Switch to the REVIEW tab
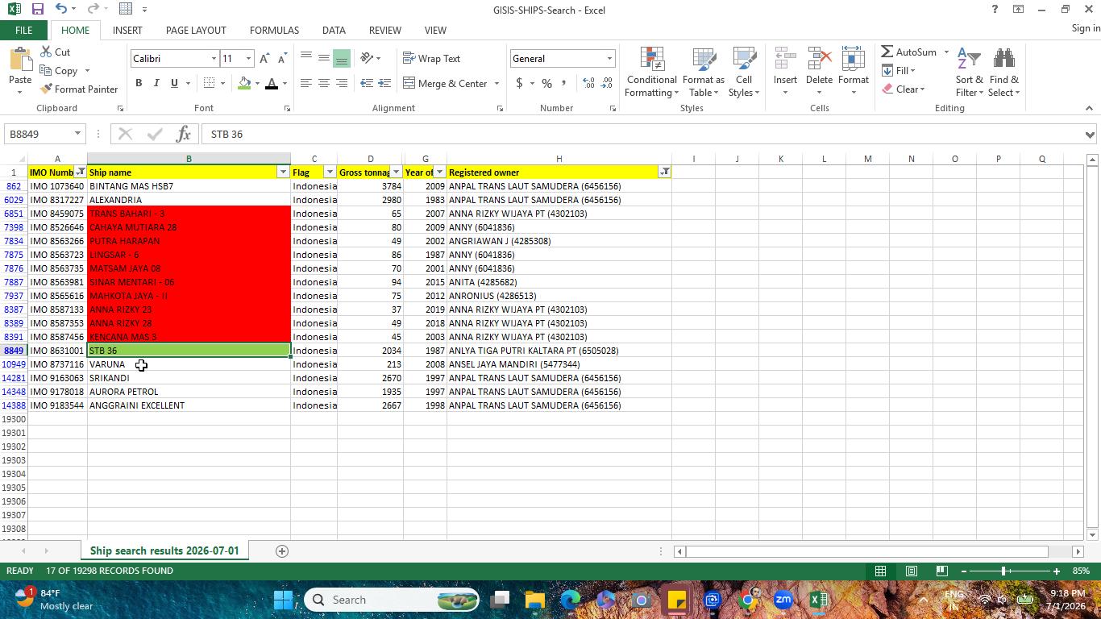 point(385,30)
